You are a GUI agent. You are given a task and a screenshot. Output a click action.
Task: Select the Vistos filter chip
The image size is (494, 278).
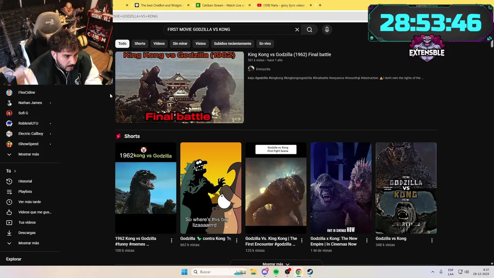[201, 44]
